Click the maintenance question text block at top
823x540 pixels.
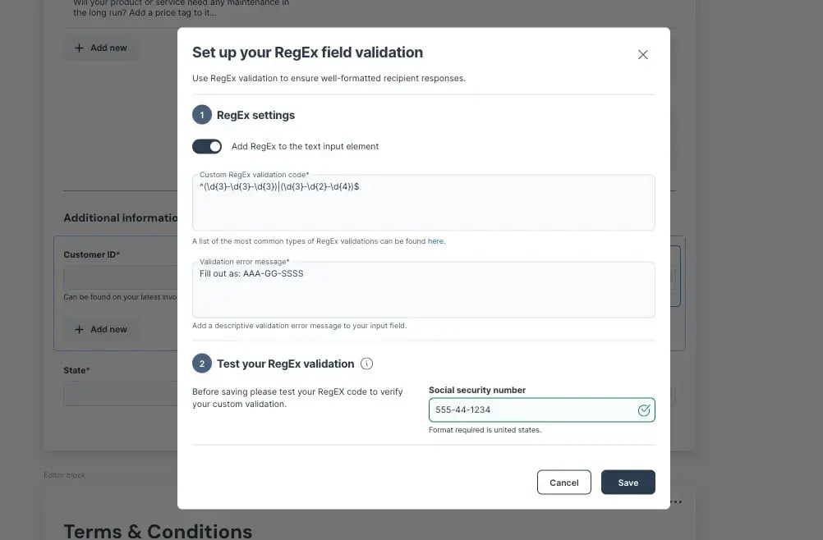click(148, 8)
